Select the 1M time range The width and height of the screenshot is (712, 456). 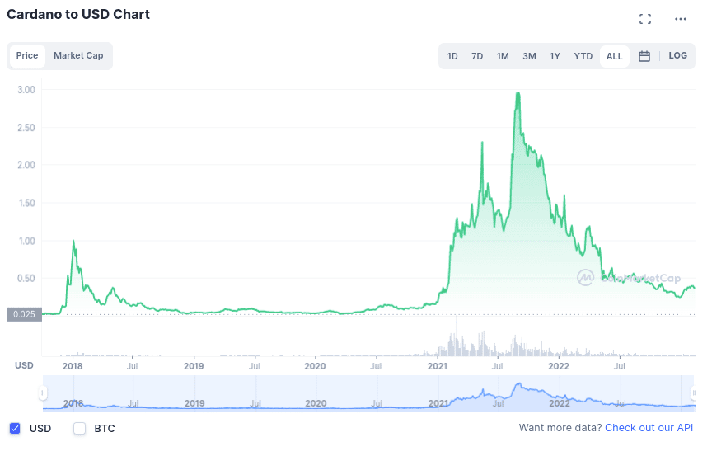tap(503, 56)
